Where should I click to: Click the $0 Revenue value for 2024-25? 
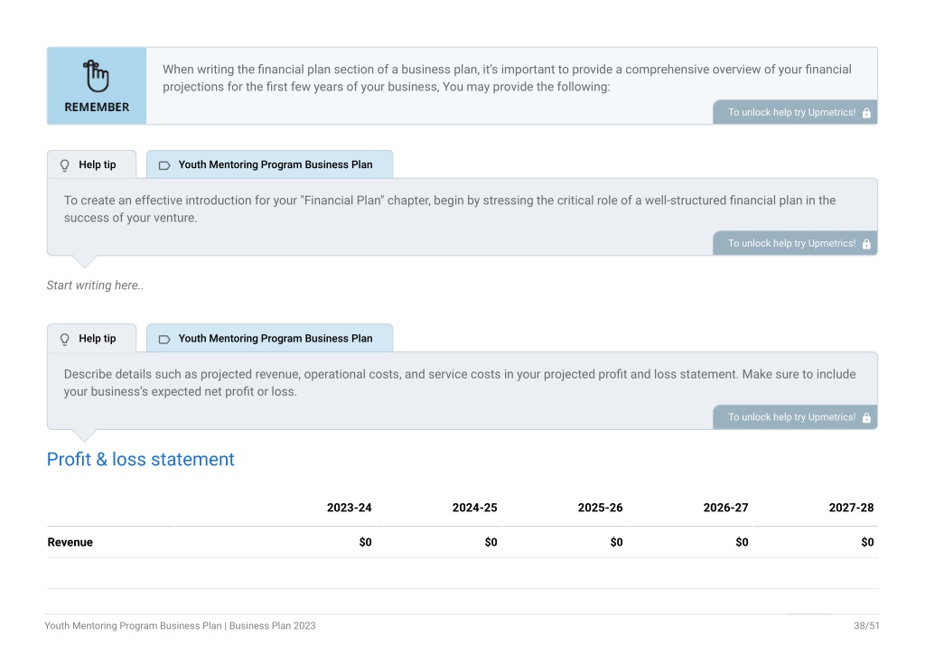[491, 543]
